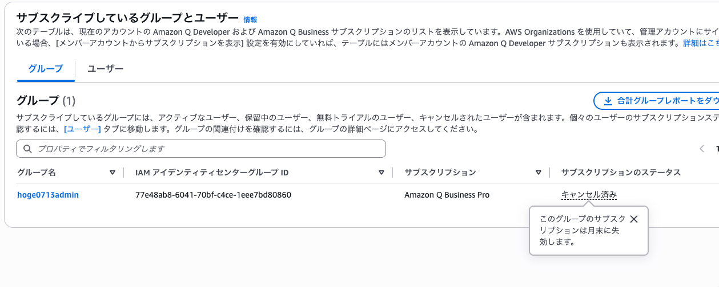
Task: Click the divider after the グループ名 column
Action: click(x=124, y=173)
